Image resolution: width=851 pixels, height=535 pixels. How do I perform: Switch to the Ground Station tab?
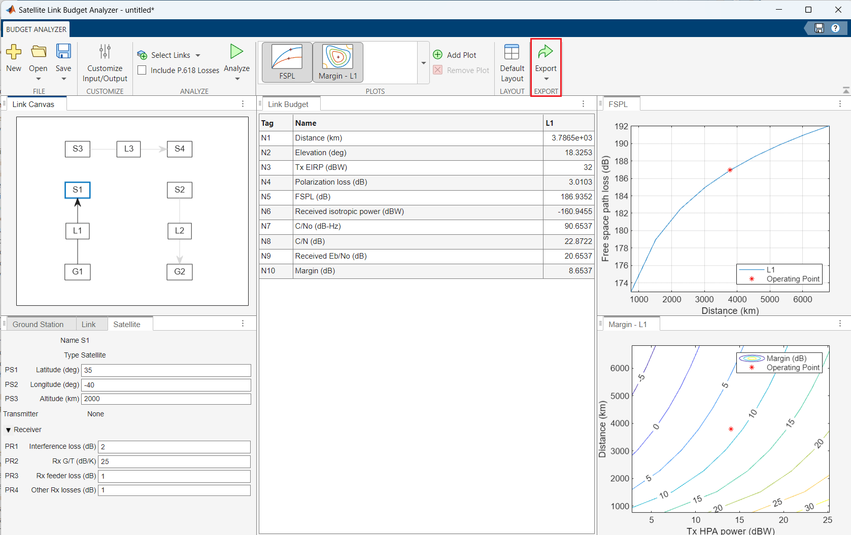(38, 325)
